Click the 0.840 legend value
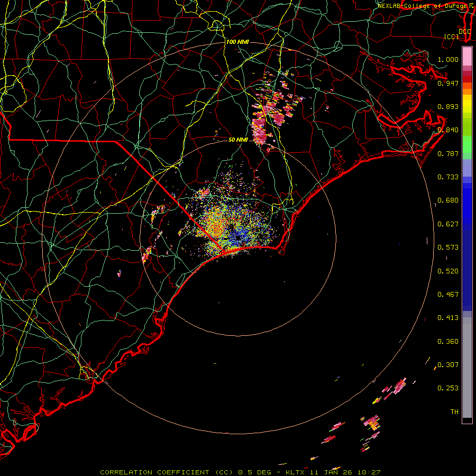 click(448, 130)
